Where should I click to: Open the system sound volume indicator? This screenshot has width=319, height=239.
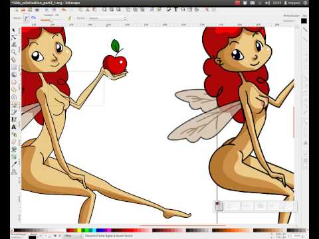(267, 3)
